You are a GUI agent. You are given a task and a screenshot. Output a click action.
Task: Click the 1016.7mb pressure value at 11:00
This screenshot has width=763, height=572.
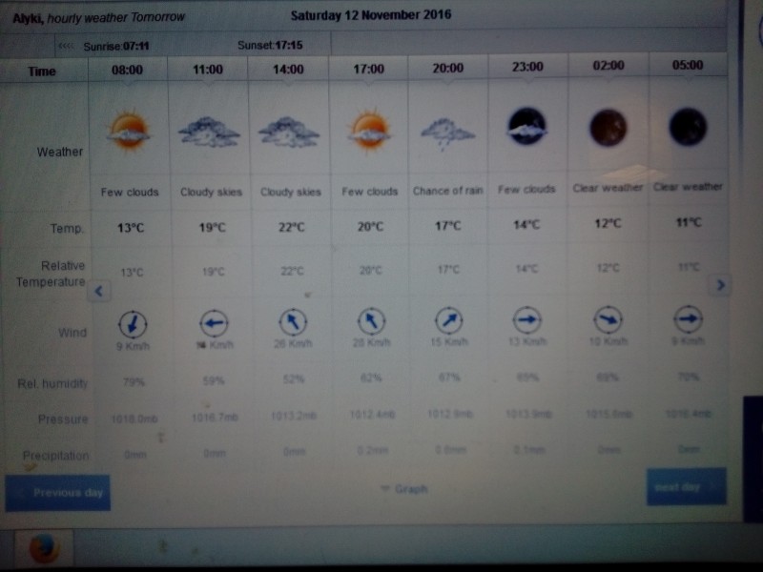click(x=215, y=418)
